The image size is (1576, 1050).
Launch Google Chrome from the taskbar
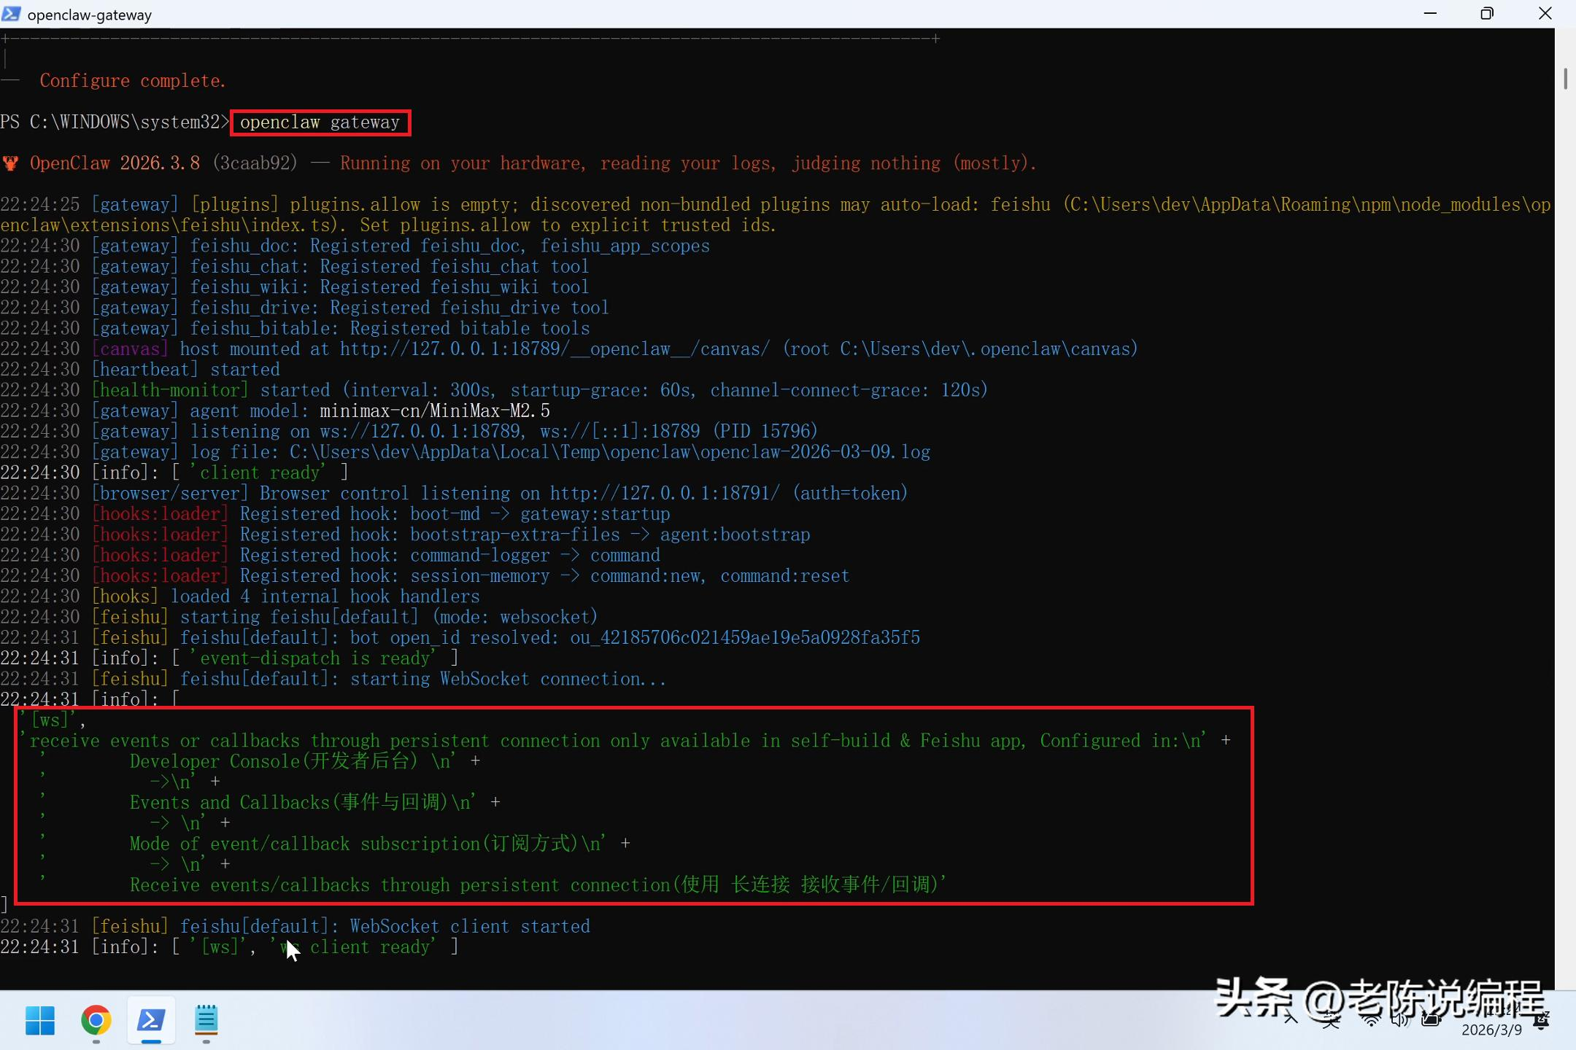point(96,1020)
